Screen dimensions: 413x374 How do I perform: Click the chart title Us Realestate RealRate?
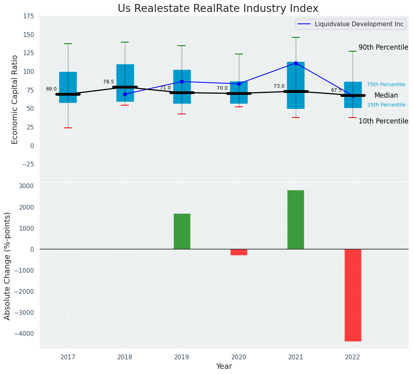(x=218, y=9)
